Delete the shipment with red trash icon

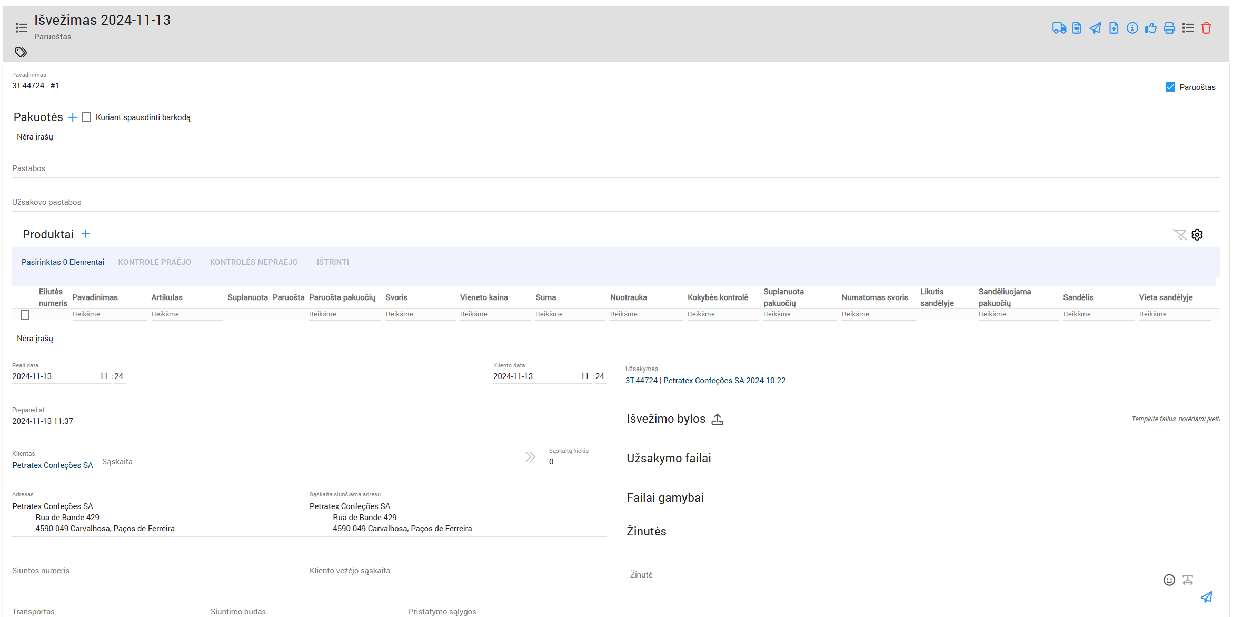pos(1206,28)
